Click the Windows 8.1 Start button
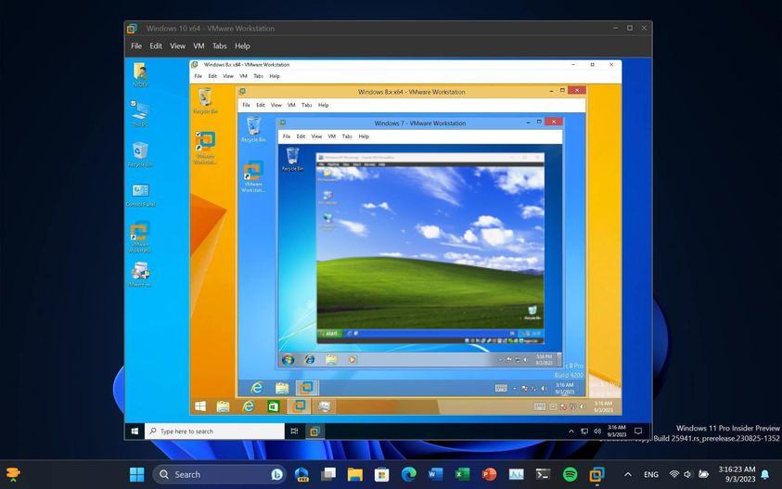Screen dimensions: 782x489 tap(200, 406)
